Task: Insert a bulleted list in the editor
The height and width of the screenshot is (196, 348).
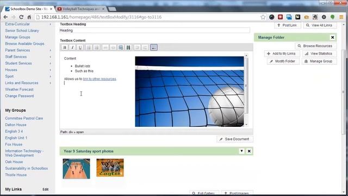Action: coord(89,47)
